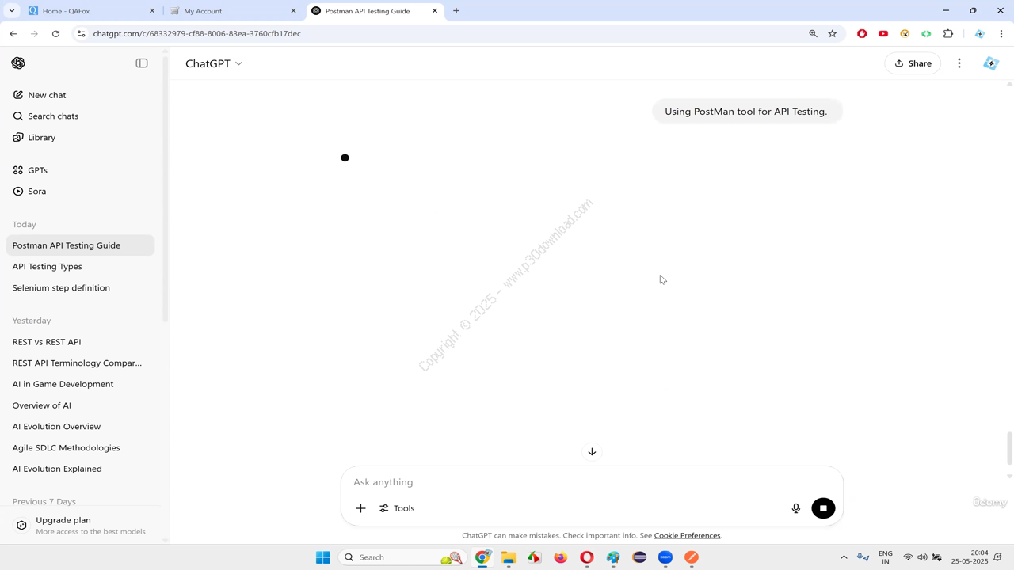
Task: Open the Chrome profile icon in toolbar
Action: pyautogui.click(x=980, y=34)
